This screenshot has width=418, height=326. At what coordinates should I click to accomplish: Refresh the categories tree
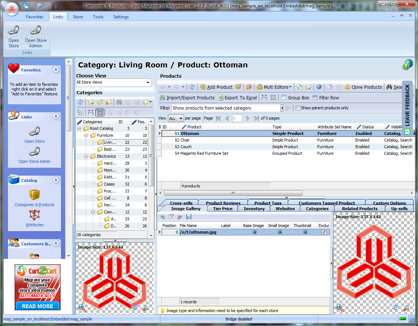tap(80, 102)
